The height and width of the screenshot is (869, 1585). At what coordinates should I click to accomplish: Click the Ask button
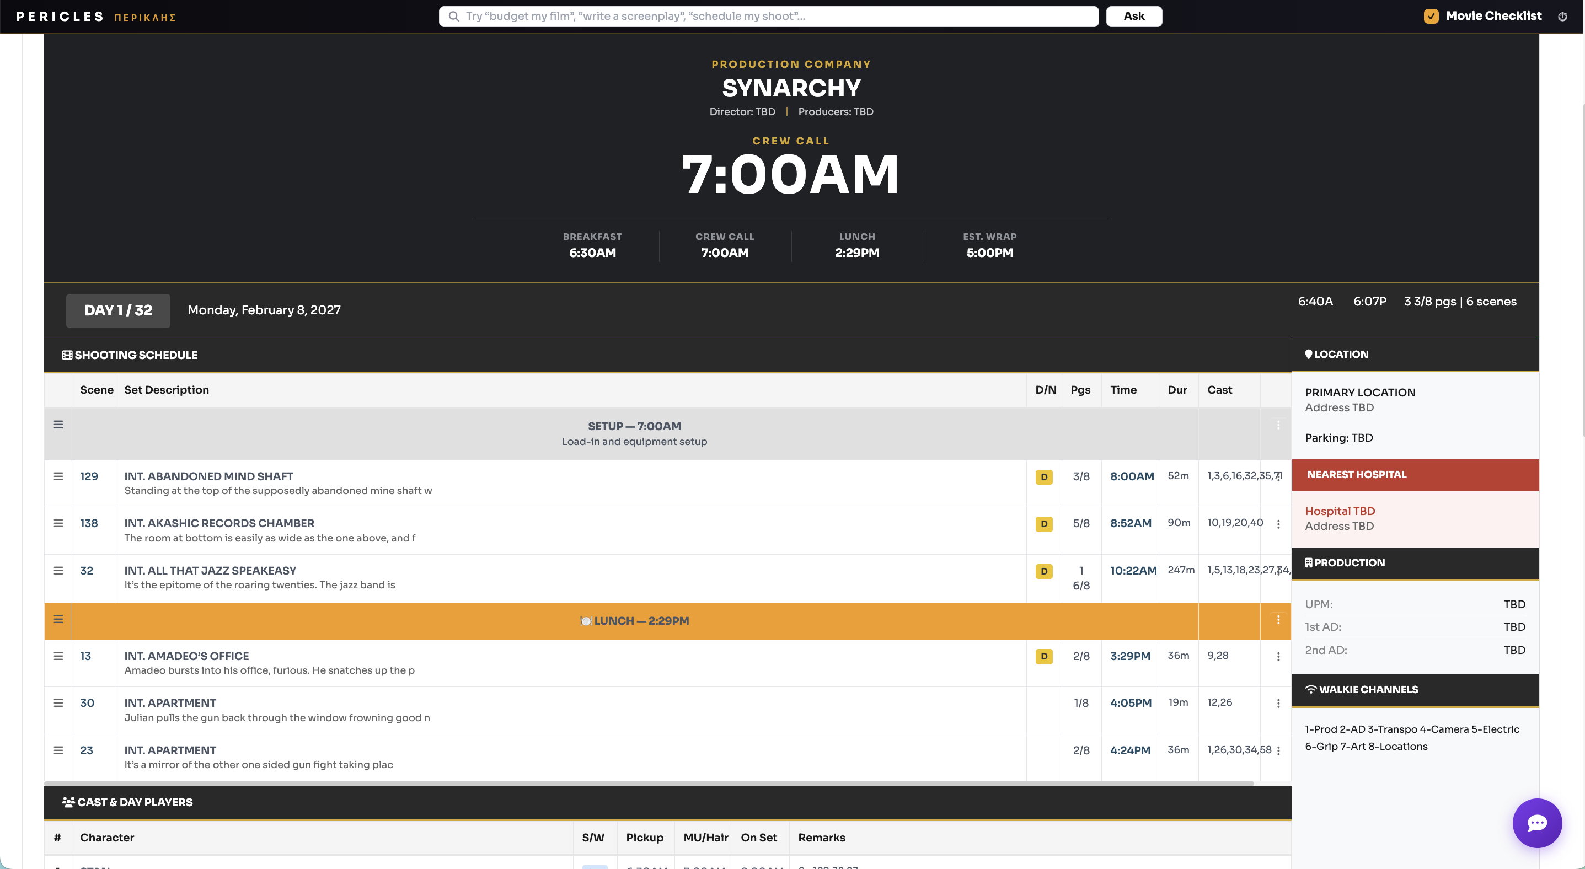pos(1133,17)
